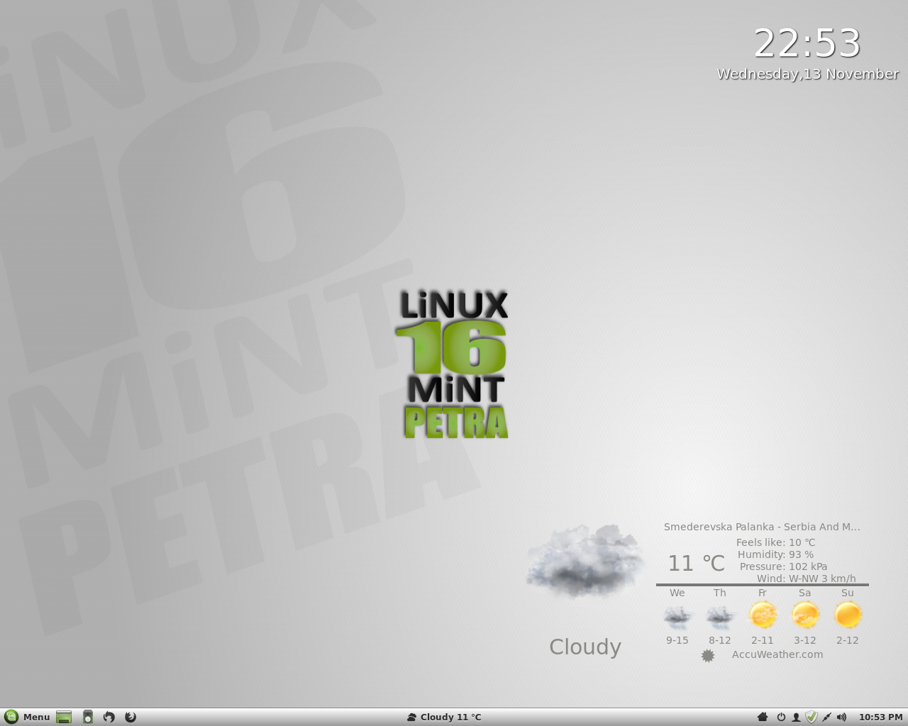The width and height of the screenshot is (908, 726).
Task: Click the Sa day label in forecast
Action: pyautogui.click(x=805, y=593)
